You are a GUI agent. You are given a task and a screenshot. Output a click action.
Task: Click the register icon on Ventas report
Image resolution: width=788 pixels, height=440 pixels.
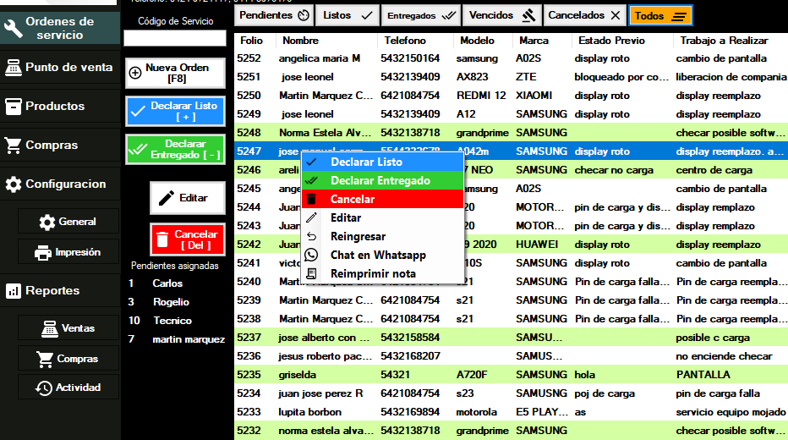coord(49,328)
